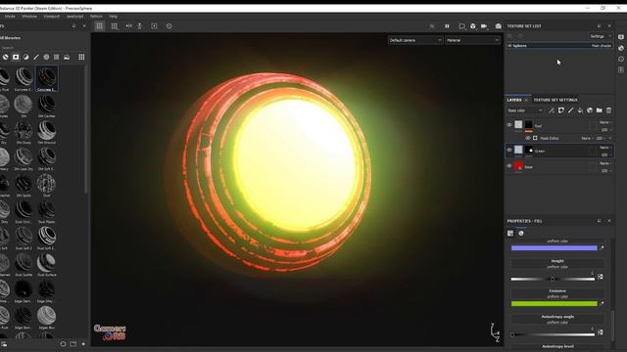Switch viewport to single grid layout icon
Image resolution: width=627 pixels, height=352 pixels.
[99, 26]
